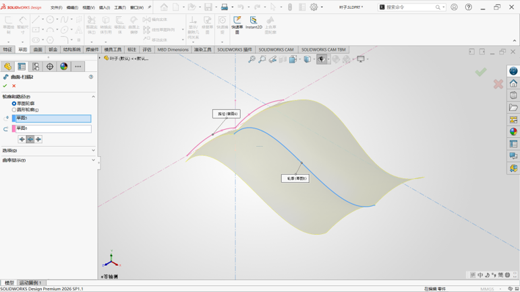Select the Sketch Profile (草图轮廓) radio button
This screenshot has height=292, width=520.
(x=14, y=104)
